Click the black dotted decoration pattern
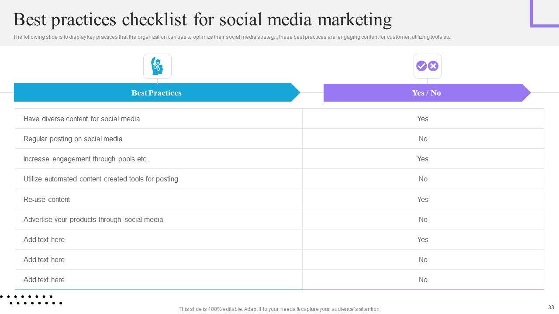This screenshot has height=314, width=559. (x=31, y=300)
